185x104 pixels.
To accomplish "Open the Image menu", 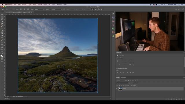I will click(x=24, y=5).
